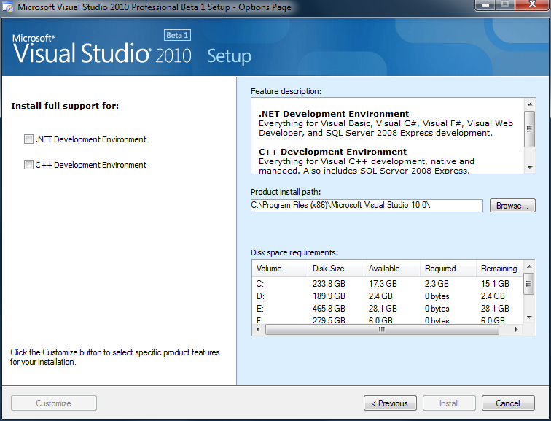Click the Available column header
Viewport: 551px width, 421px height.
392,269
